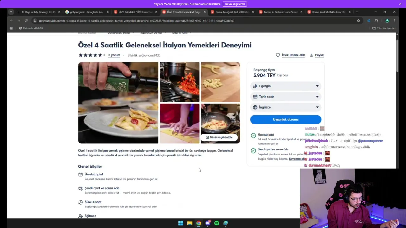Open the hands rolling dough photo

tap(180, 123)
